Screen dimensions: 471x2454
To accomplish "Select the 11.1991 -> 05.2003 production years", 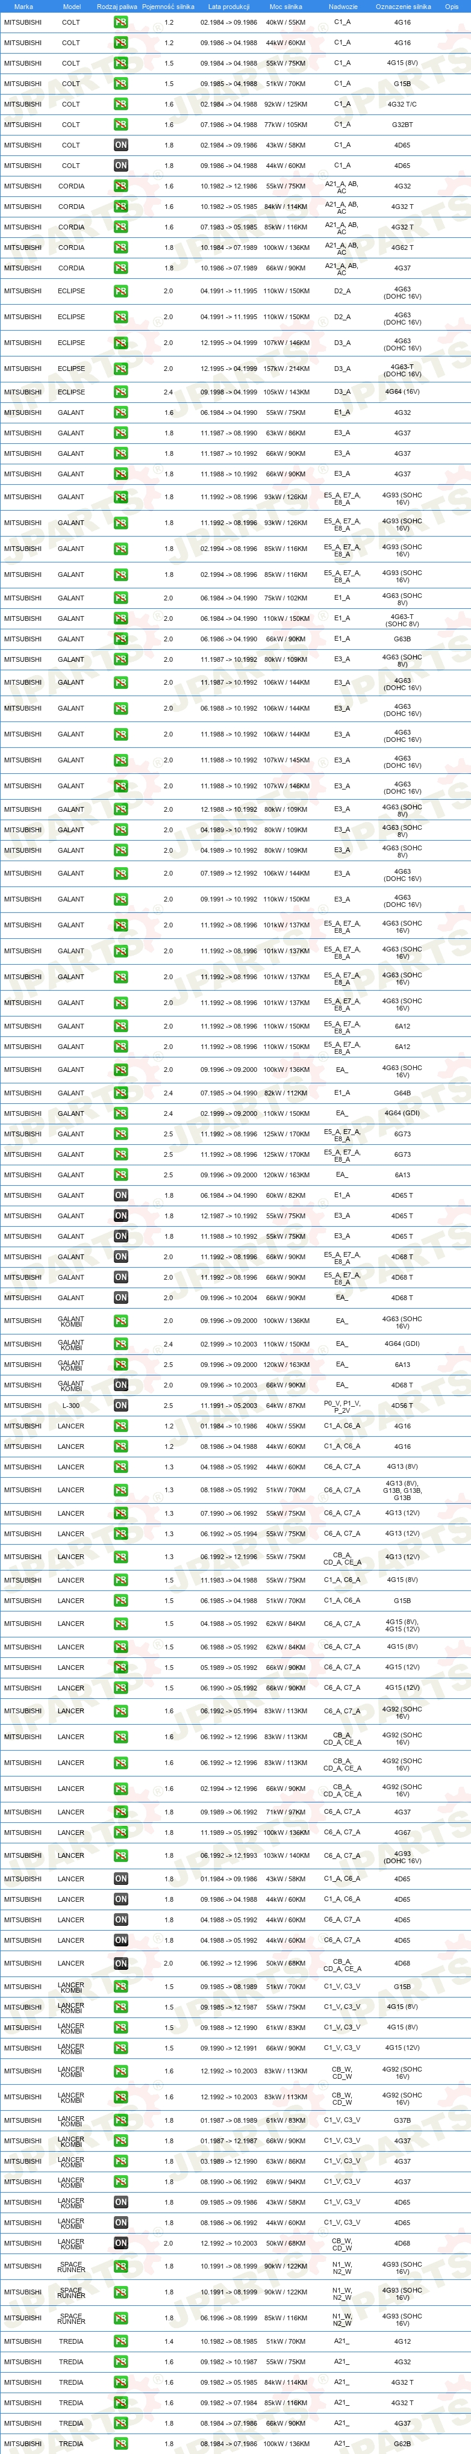I will pos(229,1406).
